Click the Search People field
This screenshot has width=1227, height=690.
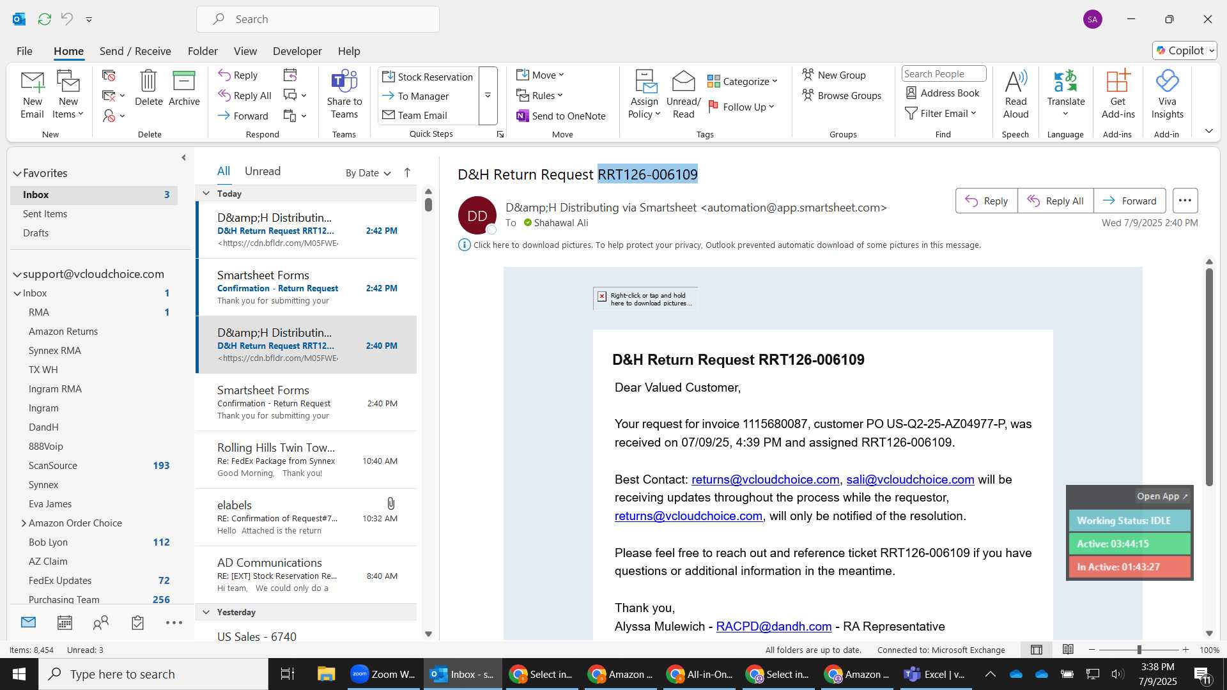coord(943,74)
